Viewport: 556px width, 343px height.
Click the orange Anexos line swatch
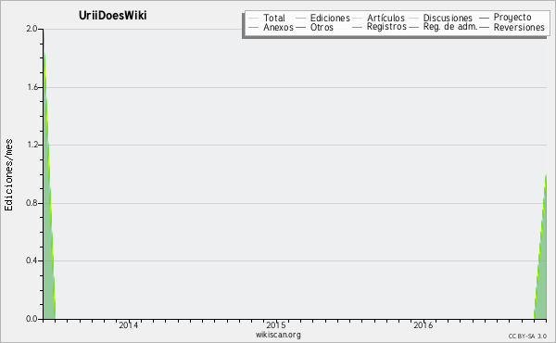pos(254,27)
